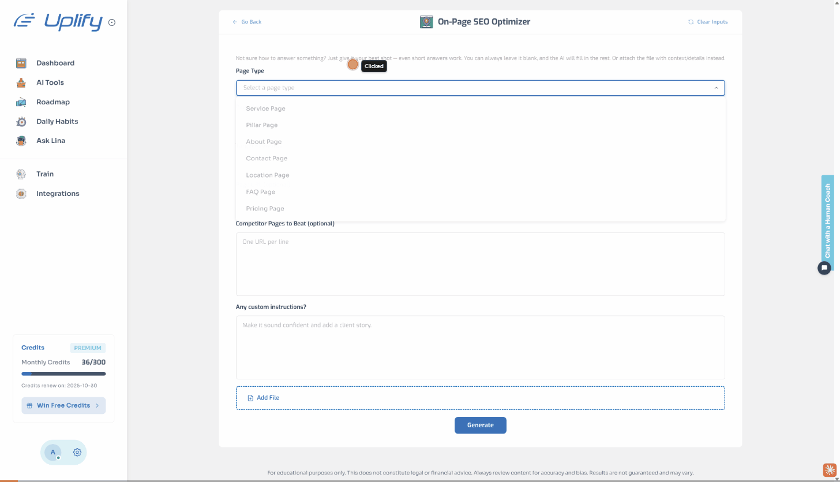840x482 pixels.
Task: Open AI Tools from sidebar icon
Action: coord(21,82)
